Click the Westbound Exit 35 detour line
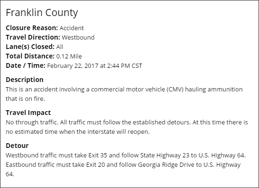This screenshot has width=259, height=188. [x=126, y=155]
